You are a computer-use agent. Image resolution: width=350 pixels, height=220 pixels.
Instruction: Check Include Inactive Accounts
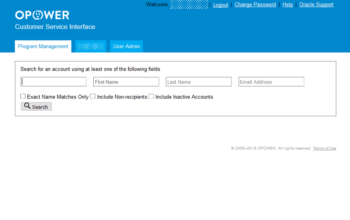[x=151, y=96]
